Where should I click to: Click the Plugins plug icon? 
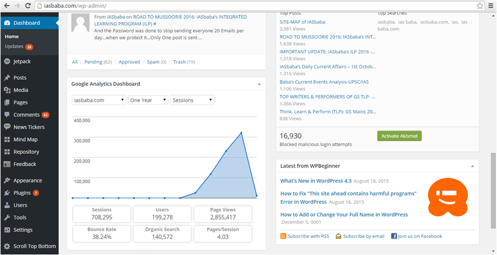7,193
